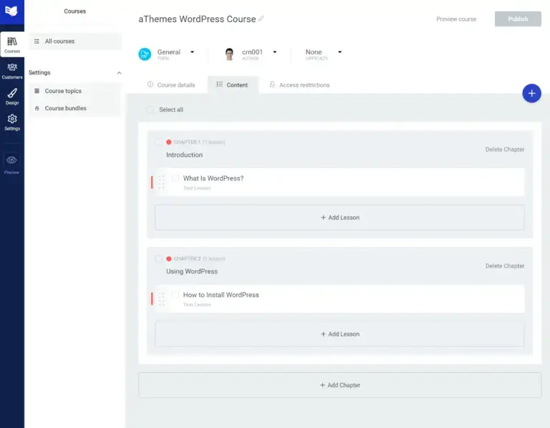Collapse the Settings section chevron

click(120, 72)
